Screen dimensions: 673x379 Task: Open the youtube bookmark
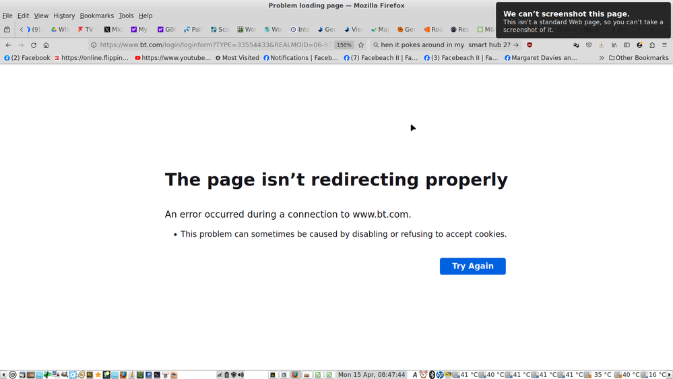tap(172, 57)
